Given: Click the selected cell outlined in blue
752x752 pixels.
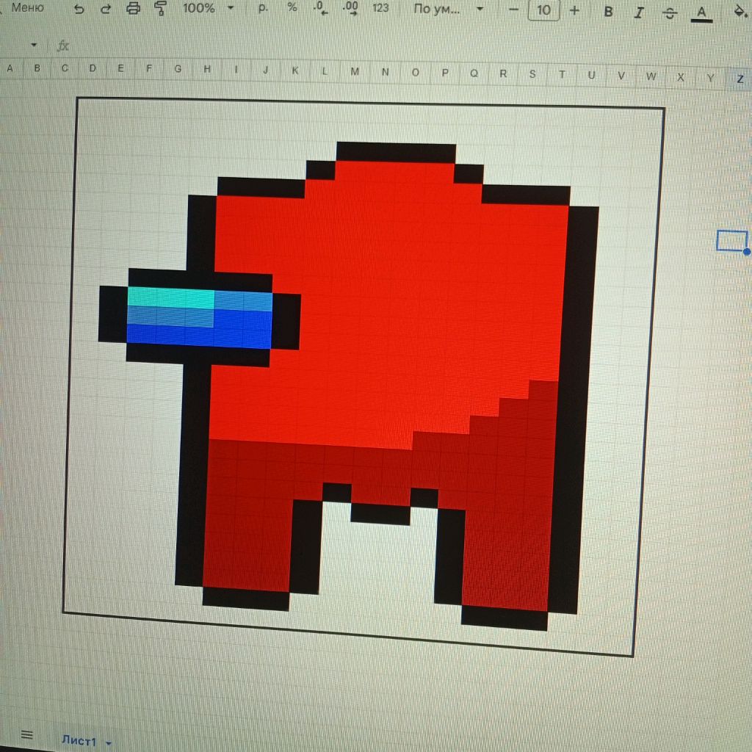Looking at the screenshot, I should click(x=732, y=241).
